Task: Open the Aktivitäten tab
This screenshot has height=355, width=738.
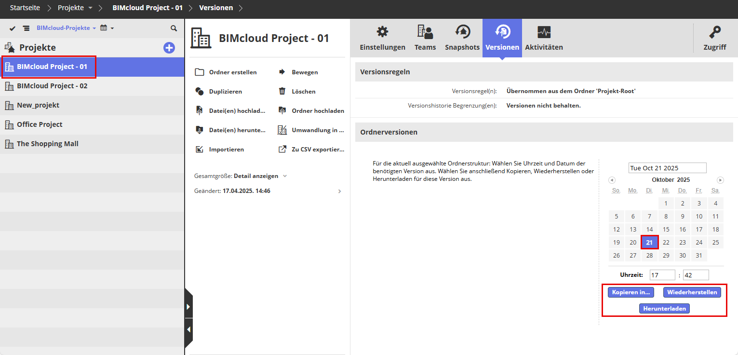Action: click(x=544, y=38)
